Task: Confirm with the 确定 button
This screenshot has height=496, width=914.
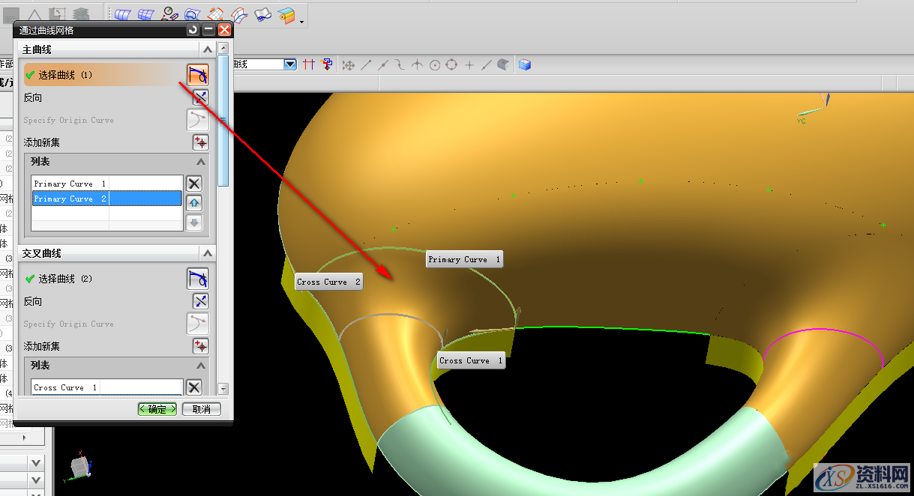Action: [x=157, y=409]
